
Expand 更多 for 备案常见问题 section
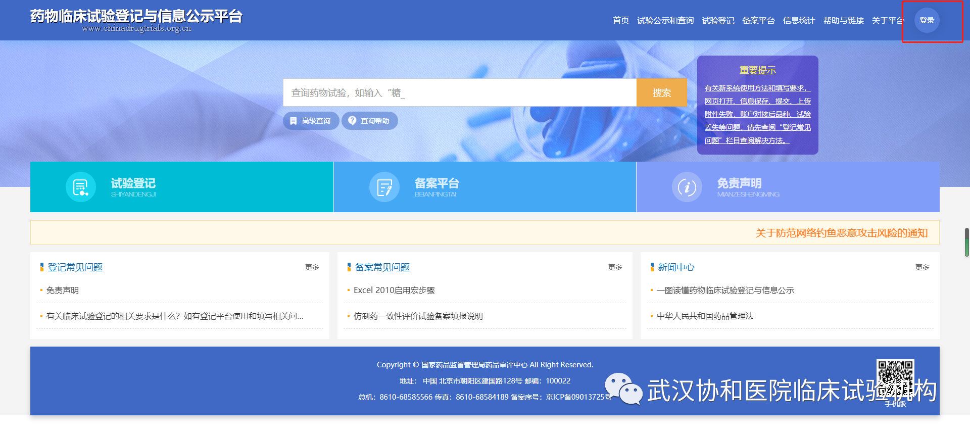pyautogui.click(x=615, y=267)
